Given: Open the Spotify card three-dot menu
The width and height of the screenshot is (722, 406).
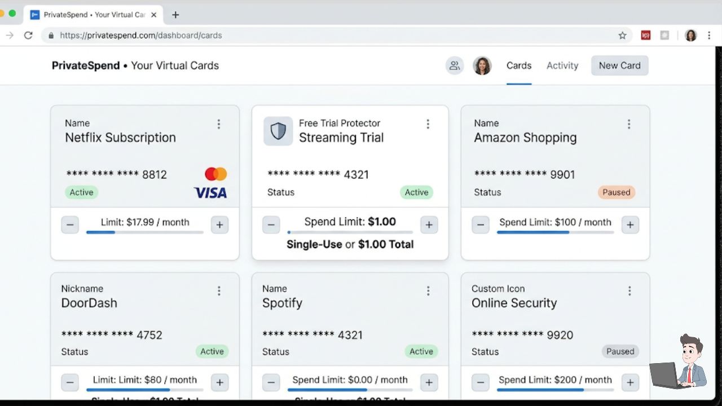Looking at the screenshot, I should 428,291.
